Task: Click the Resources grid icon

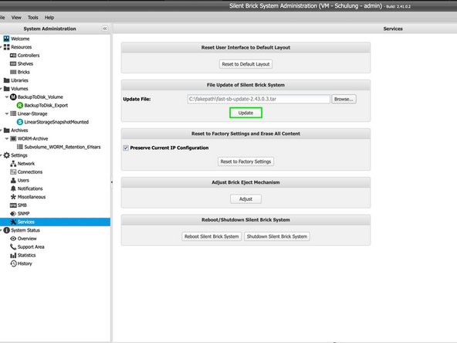Action: [x=6, y=47]
